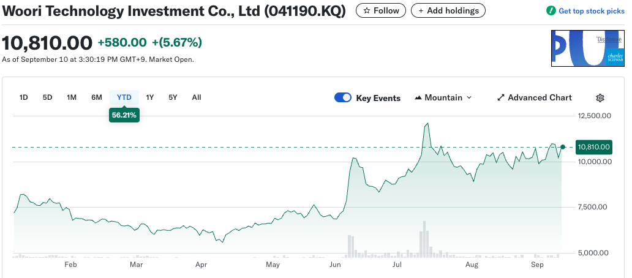Click the star icon in Follow button
Image resolution: width=632 pixels, height=278 pixels.
366,11
